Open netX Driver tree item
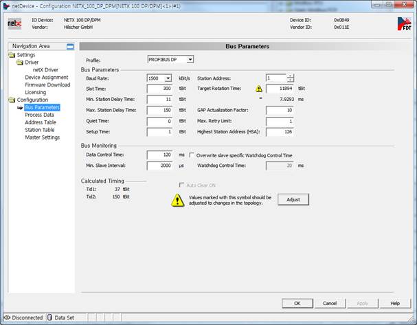The width and height of the screenshot is (417, 325). pos(45,70)
